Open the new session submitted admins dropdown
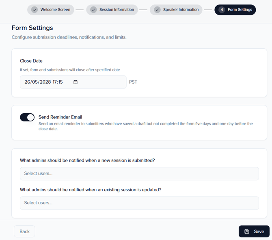This screenshot has height=240, width=272. pos(139,173)
